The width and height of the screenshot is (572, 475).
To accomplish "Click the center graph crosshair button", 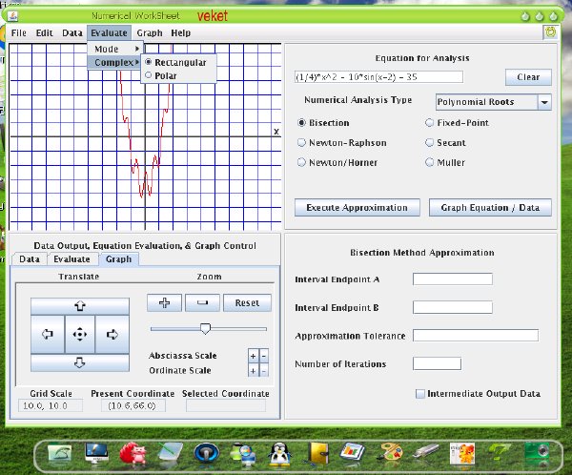I will pos(80,334).
